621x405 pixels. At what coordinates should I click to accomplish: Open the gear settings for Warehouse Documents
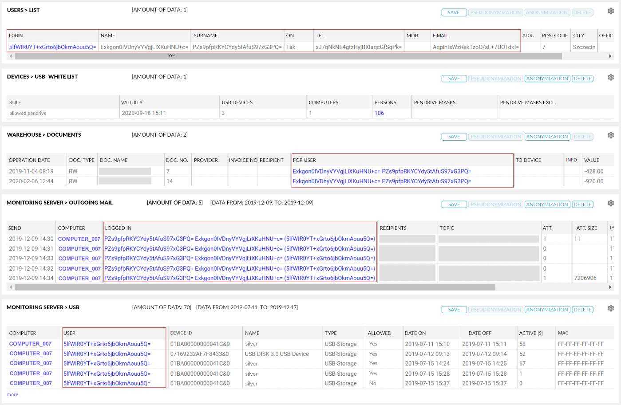[611, 135]
